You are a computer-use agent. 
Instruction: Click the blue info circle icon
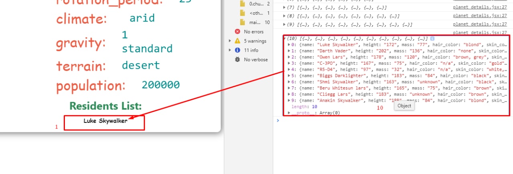click(237, 50)
